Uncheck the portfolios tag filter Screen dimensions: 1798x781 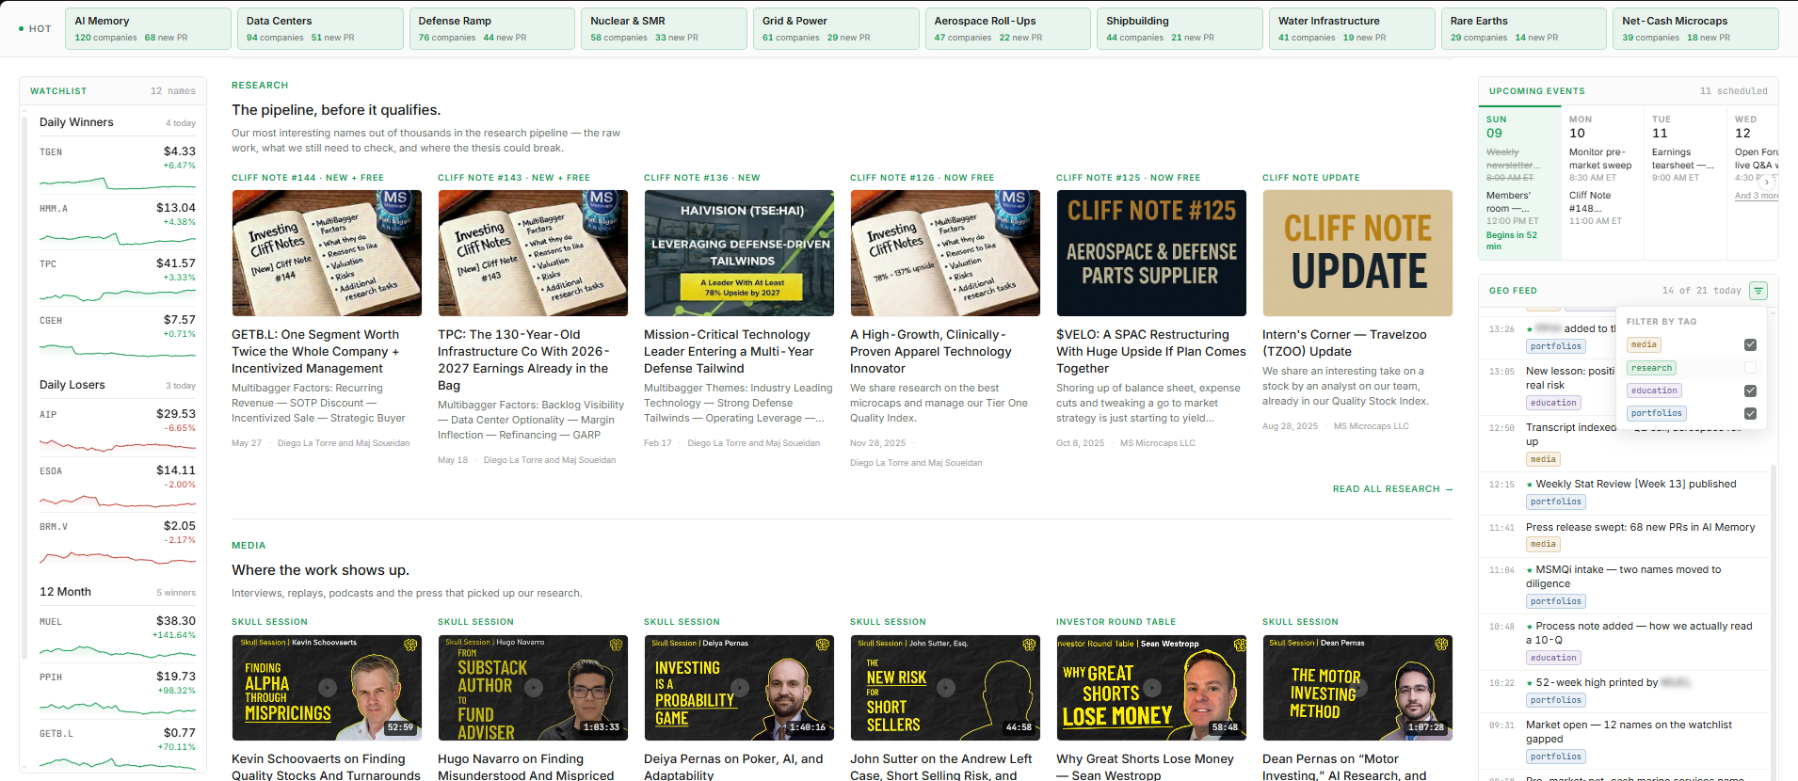pos(1750,413)
